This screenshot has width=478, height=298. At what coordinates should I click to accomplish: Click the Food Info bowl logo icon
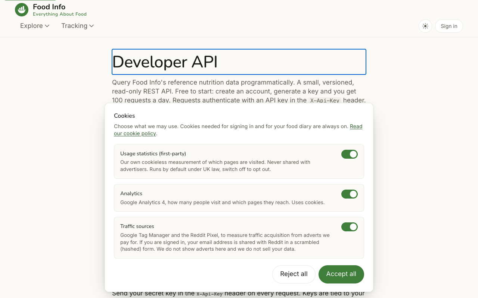[x=22, y=10]
